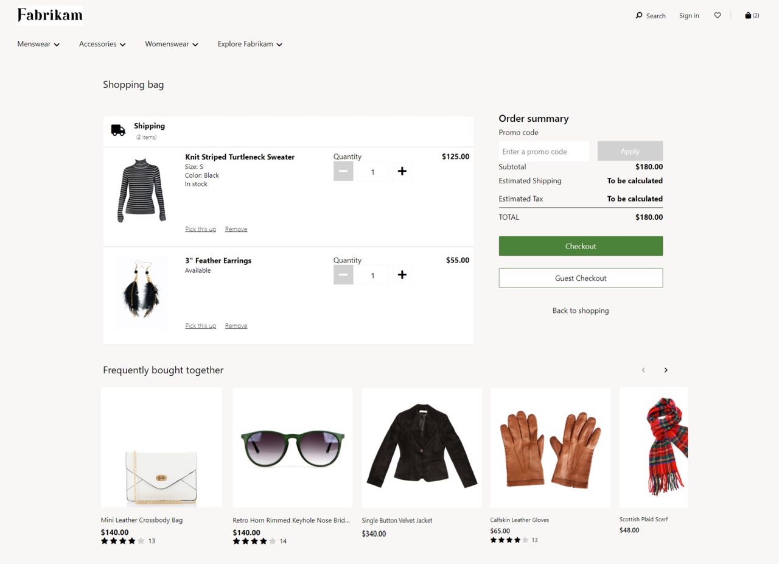Show next frequently bought items

[666, 370]
